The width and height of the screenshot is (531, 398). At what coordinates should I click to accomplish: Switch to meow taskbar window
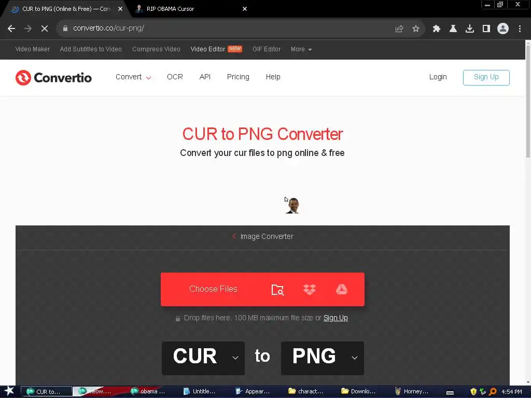click(99, 391)
